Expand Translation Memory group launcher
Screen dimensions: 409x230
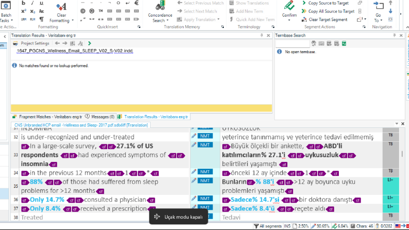coord(222,27)
